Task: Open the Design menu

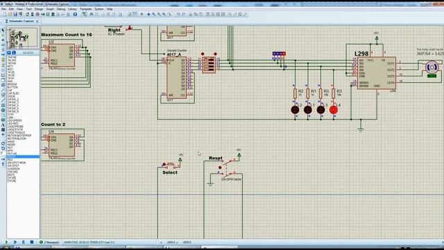Action: (x=39, y=9)
